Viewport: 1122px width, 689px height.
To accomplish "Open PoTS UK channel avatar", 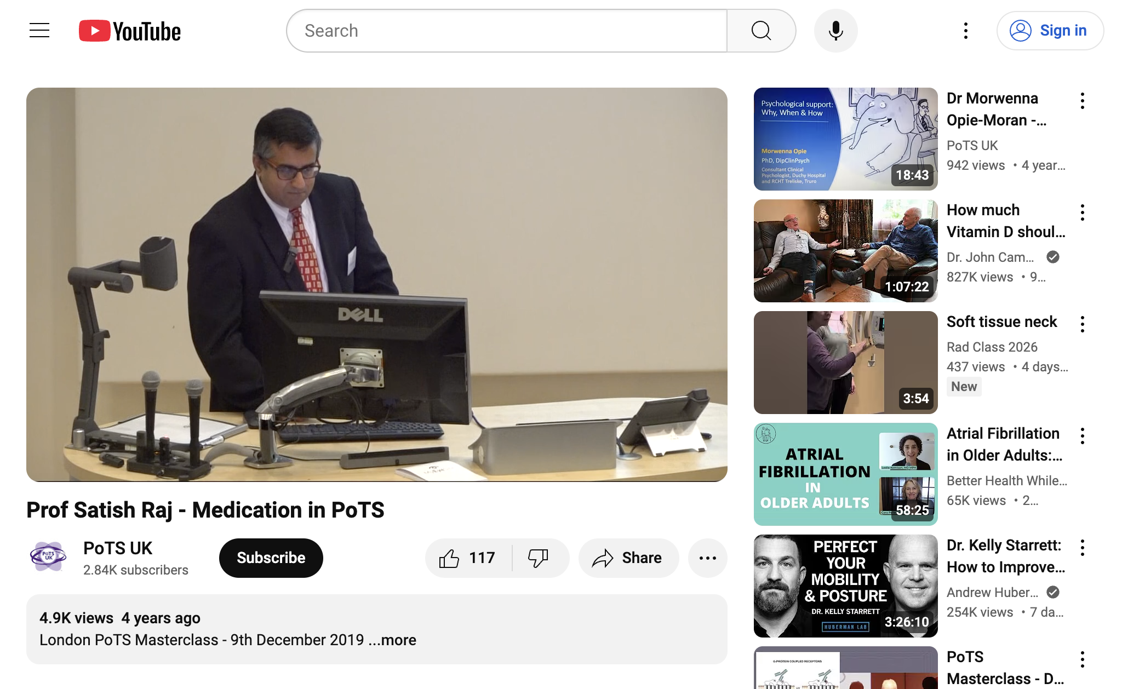I will click(48, 558).
